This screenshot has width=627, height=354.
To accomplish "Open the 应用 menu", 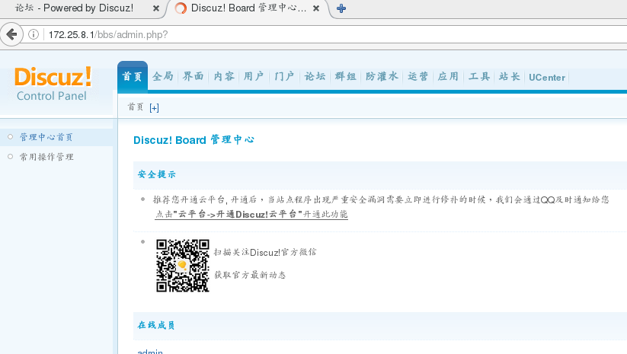I will point(448,76).
